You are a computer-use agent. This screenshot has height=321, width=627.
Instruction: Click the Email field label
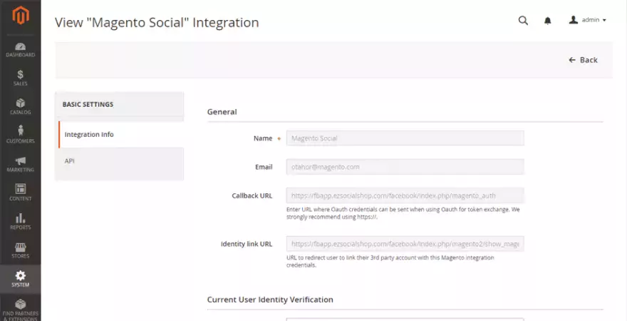point(264,167)
